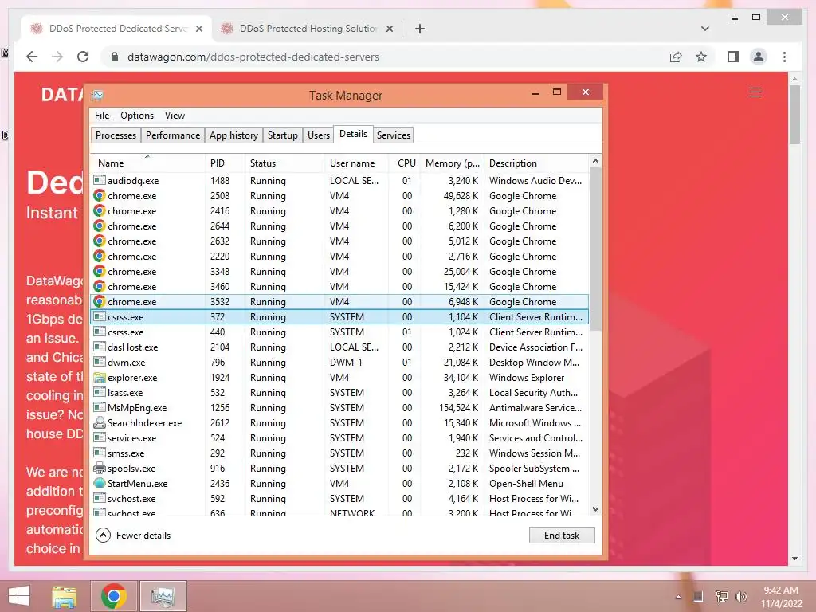Select dasHost.exe process row
This screenshot has height=612, width=816.
(x=339, y=347)
